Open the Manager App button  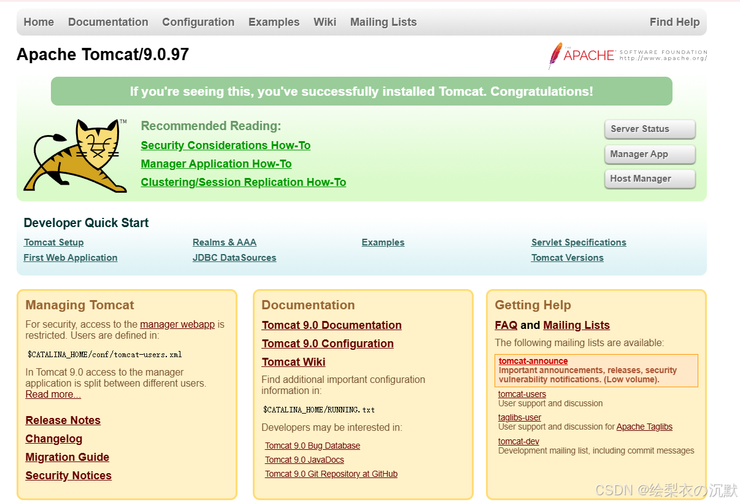click(x=650, y=154)
